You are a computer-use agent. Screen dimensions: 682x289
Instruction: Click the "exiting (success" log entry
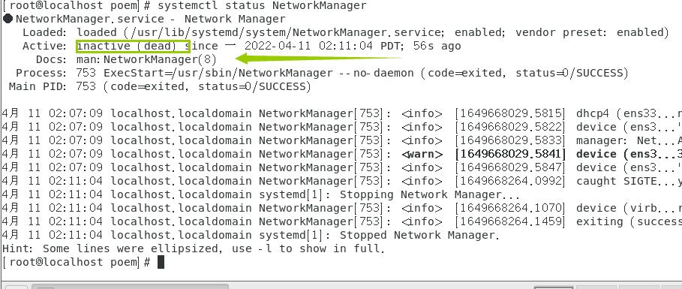click(629, 221)
